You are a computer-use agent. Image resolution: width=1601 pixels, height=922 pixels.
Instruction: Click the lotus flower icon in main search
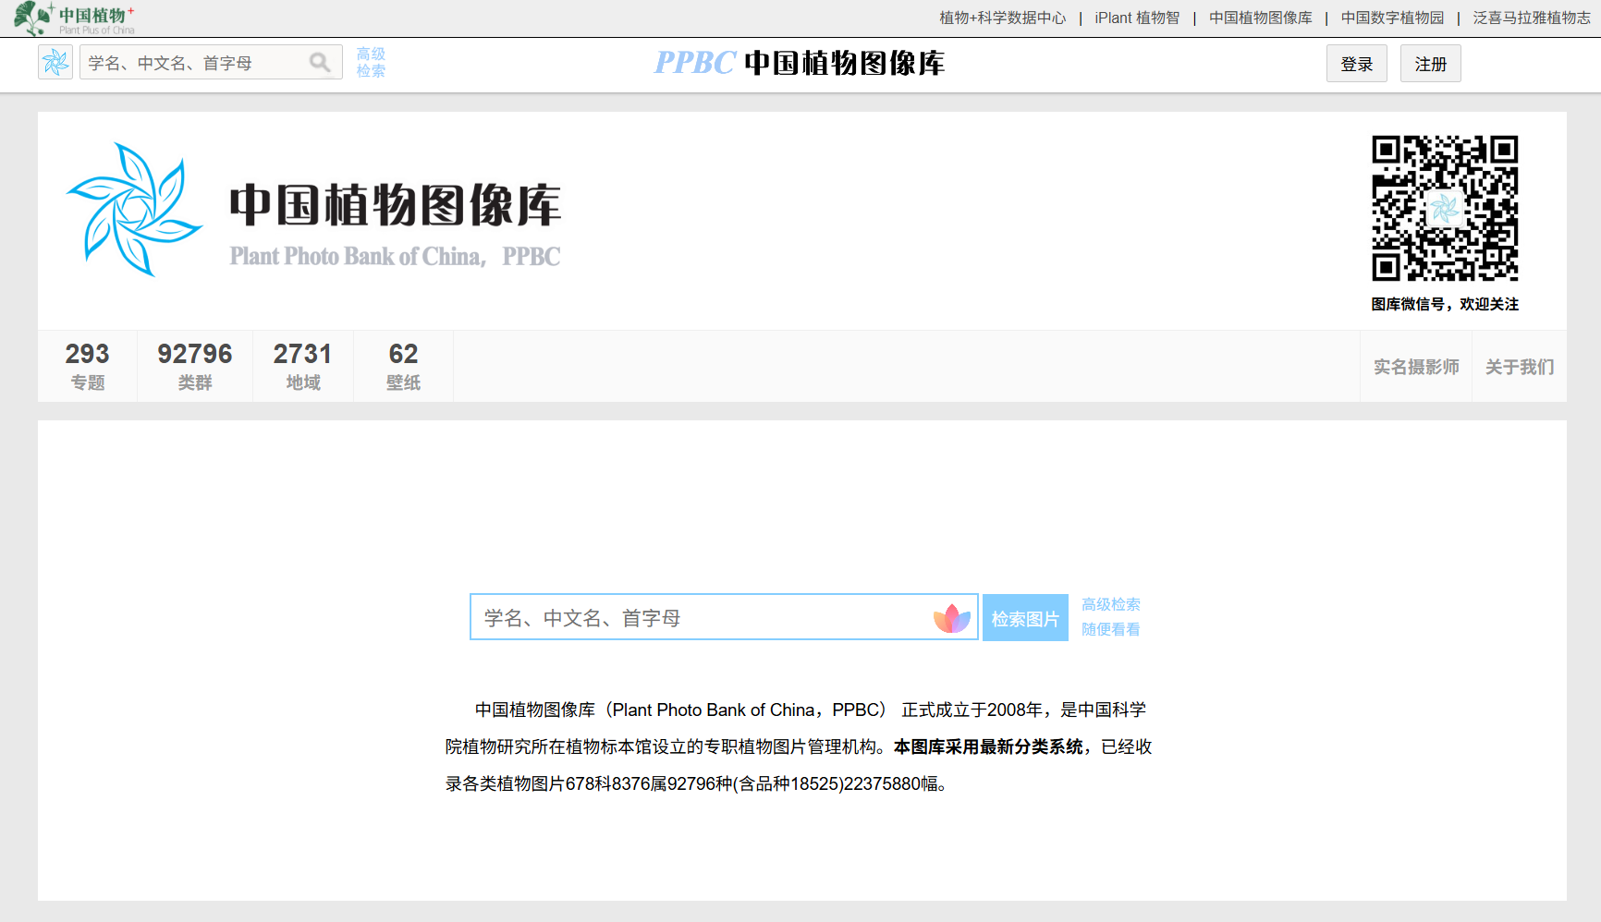pos(951,618)
